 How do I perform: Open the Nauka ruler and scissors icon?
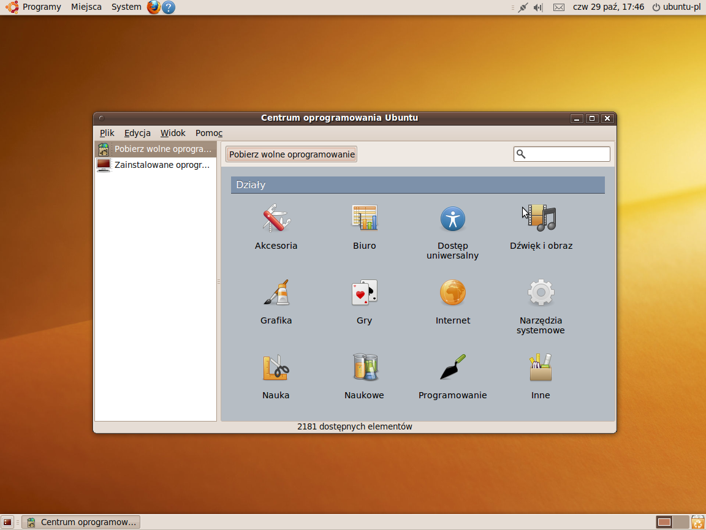pyautogui.click(x=276, y=368)
